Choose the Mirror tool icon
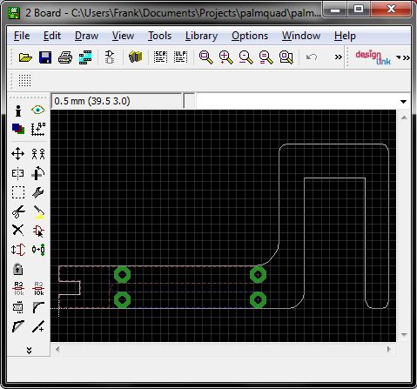 click(x=18, y=173)
